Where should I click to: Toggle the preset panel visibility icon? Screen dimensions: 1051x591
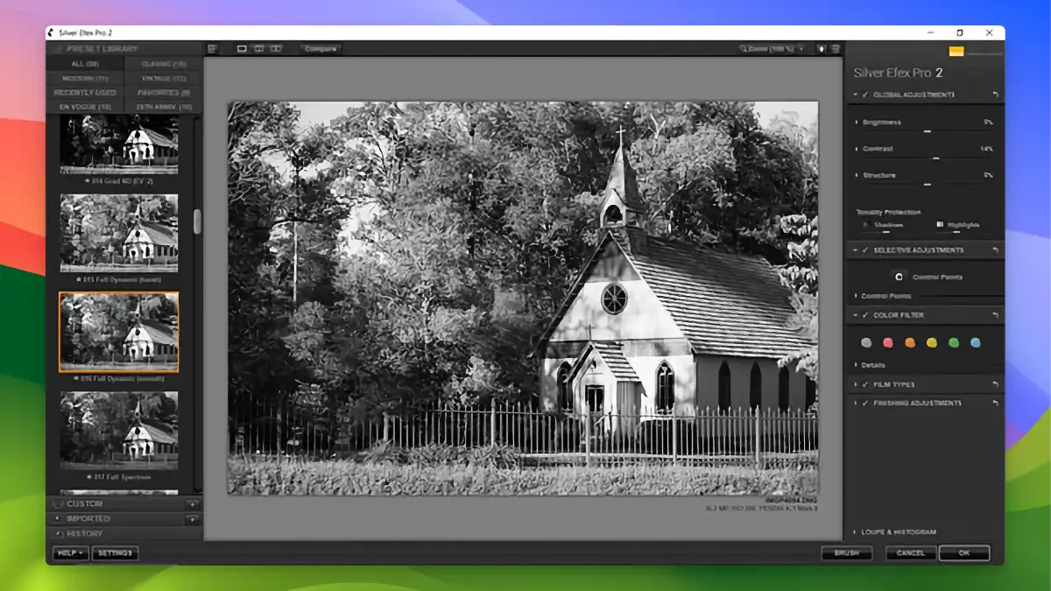point(212,49)
